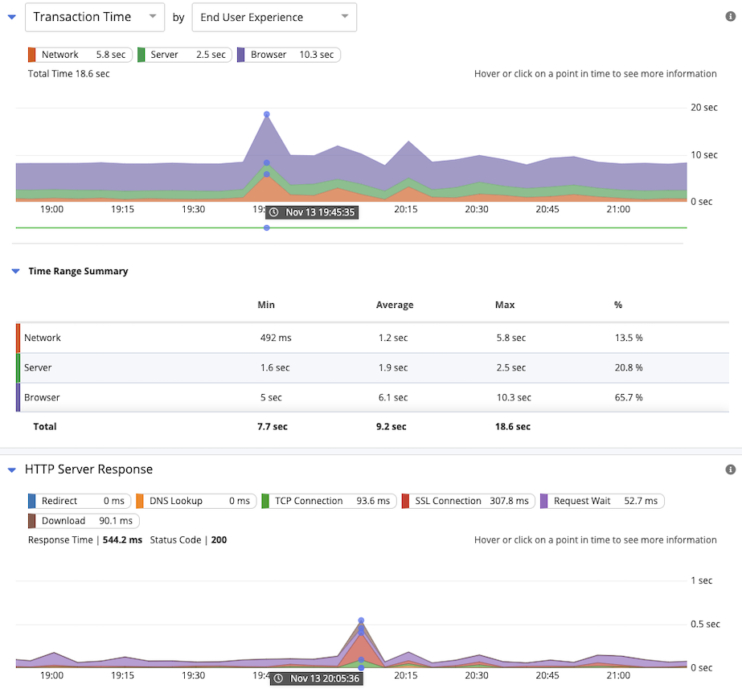Toggle the Network series legend

[x=79, y=55]
